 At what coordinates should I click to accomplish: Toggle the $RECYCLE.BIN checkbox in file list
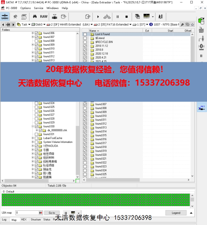click(85, 42)
